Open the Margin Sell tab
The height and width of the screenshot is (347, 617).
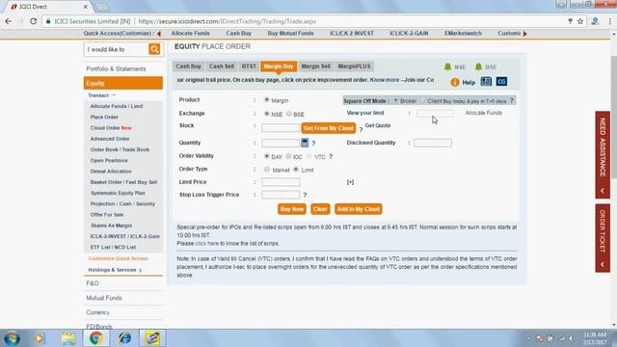pos(315,67)
